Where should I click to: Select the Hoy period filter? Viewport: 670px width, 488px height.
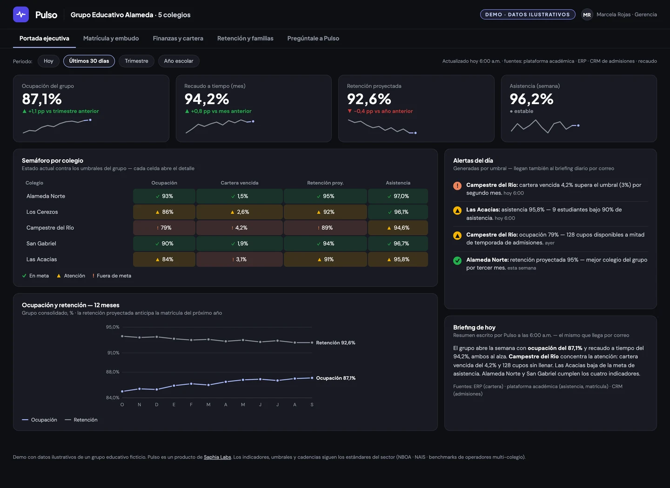pos(48,61)
